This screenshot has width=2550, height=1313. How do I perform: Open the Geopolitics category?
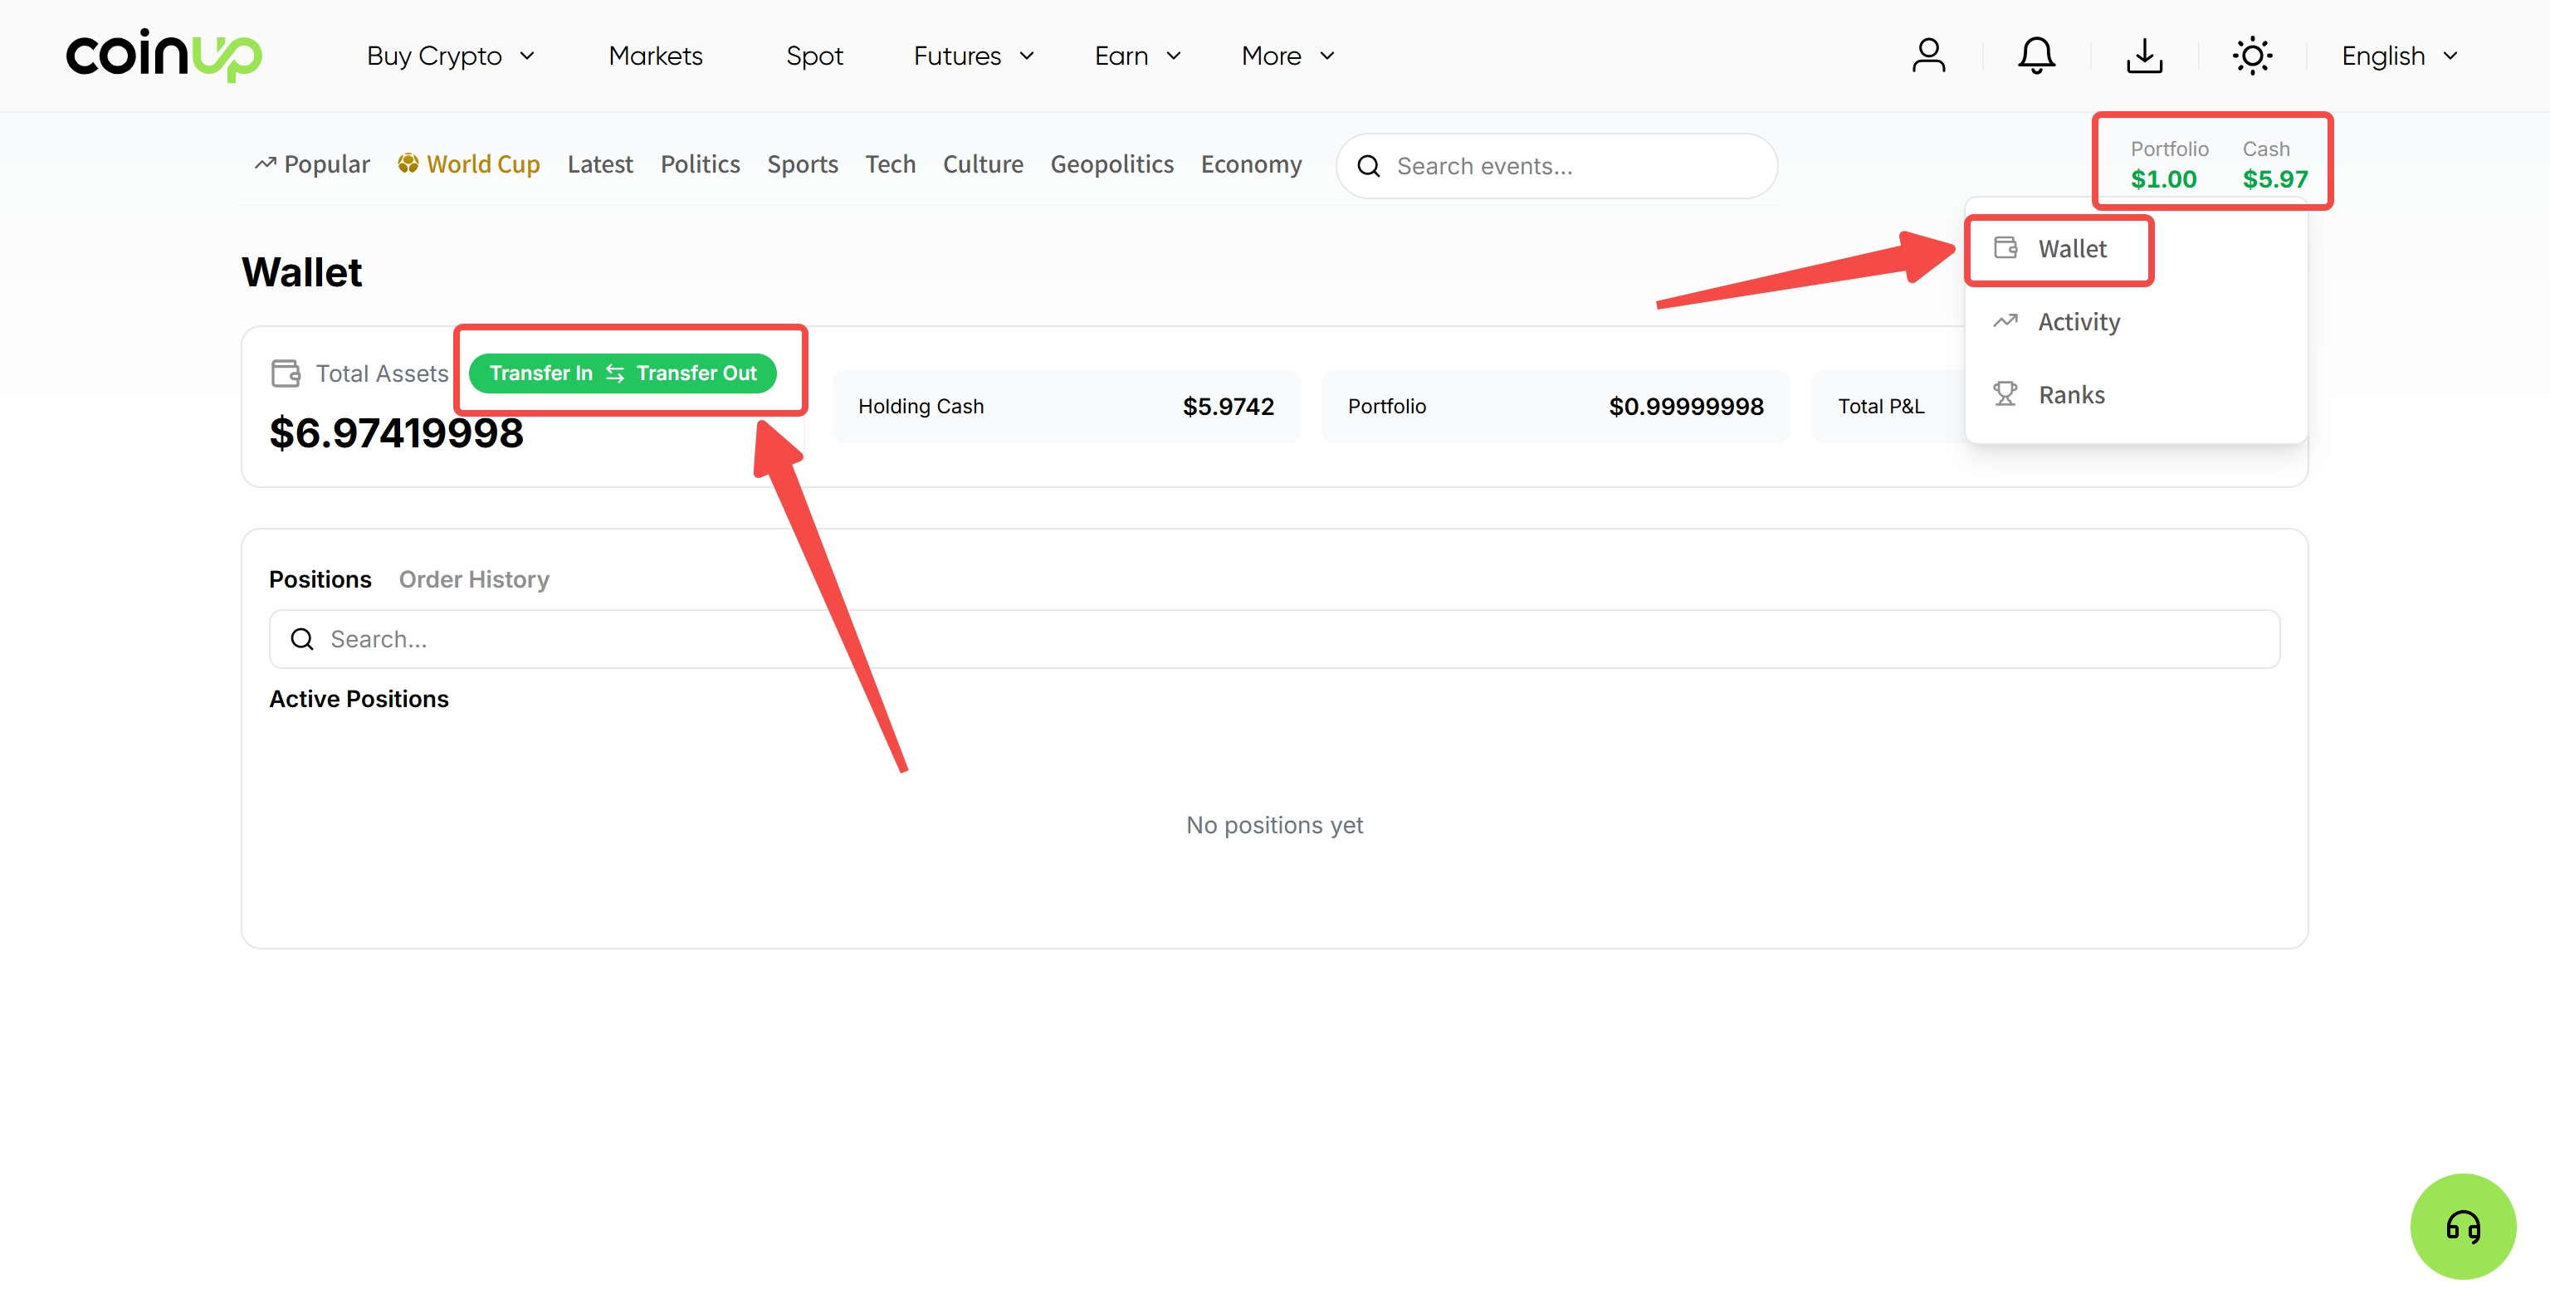pyautogui.click(x=1111, y=164)
